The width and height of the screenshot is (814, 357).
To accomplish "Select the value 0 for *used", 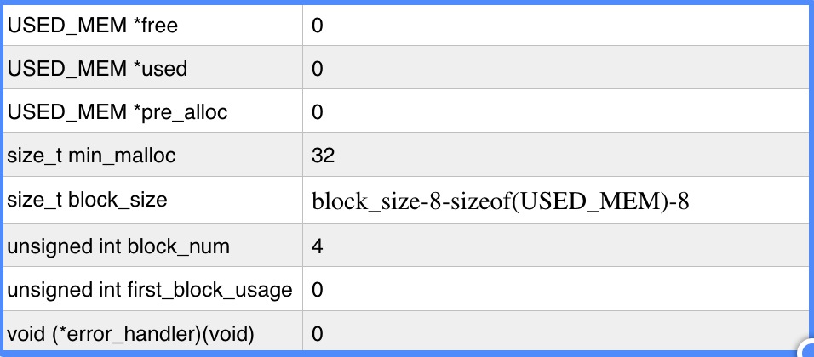I will pyautogui.click(x=318, y=69).
